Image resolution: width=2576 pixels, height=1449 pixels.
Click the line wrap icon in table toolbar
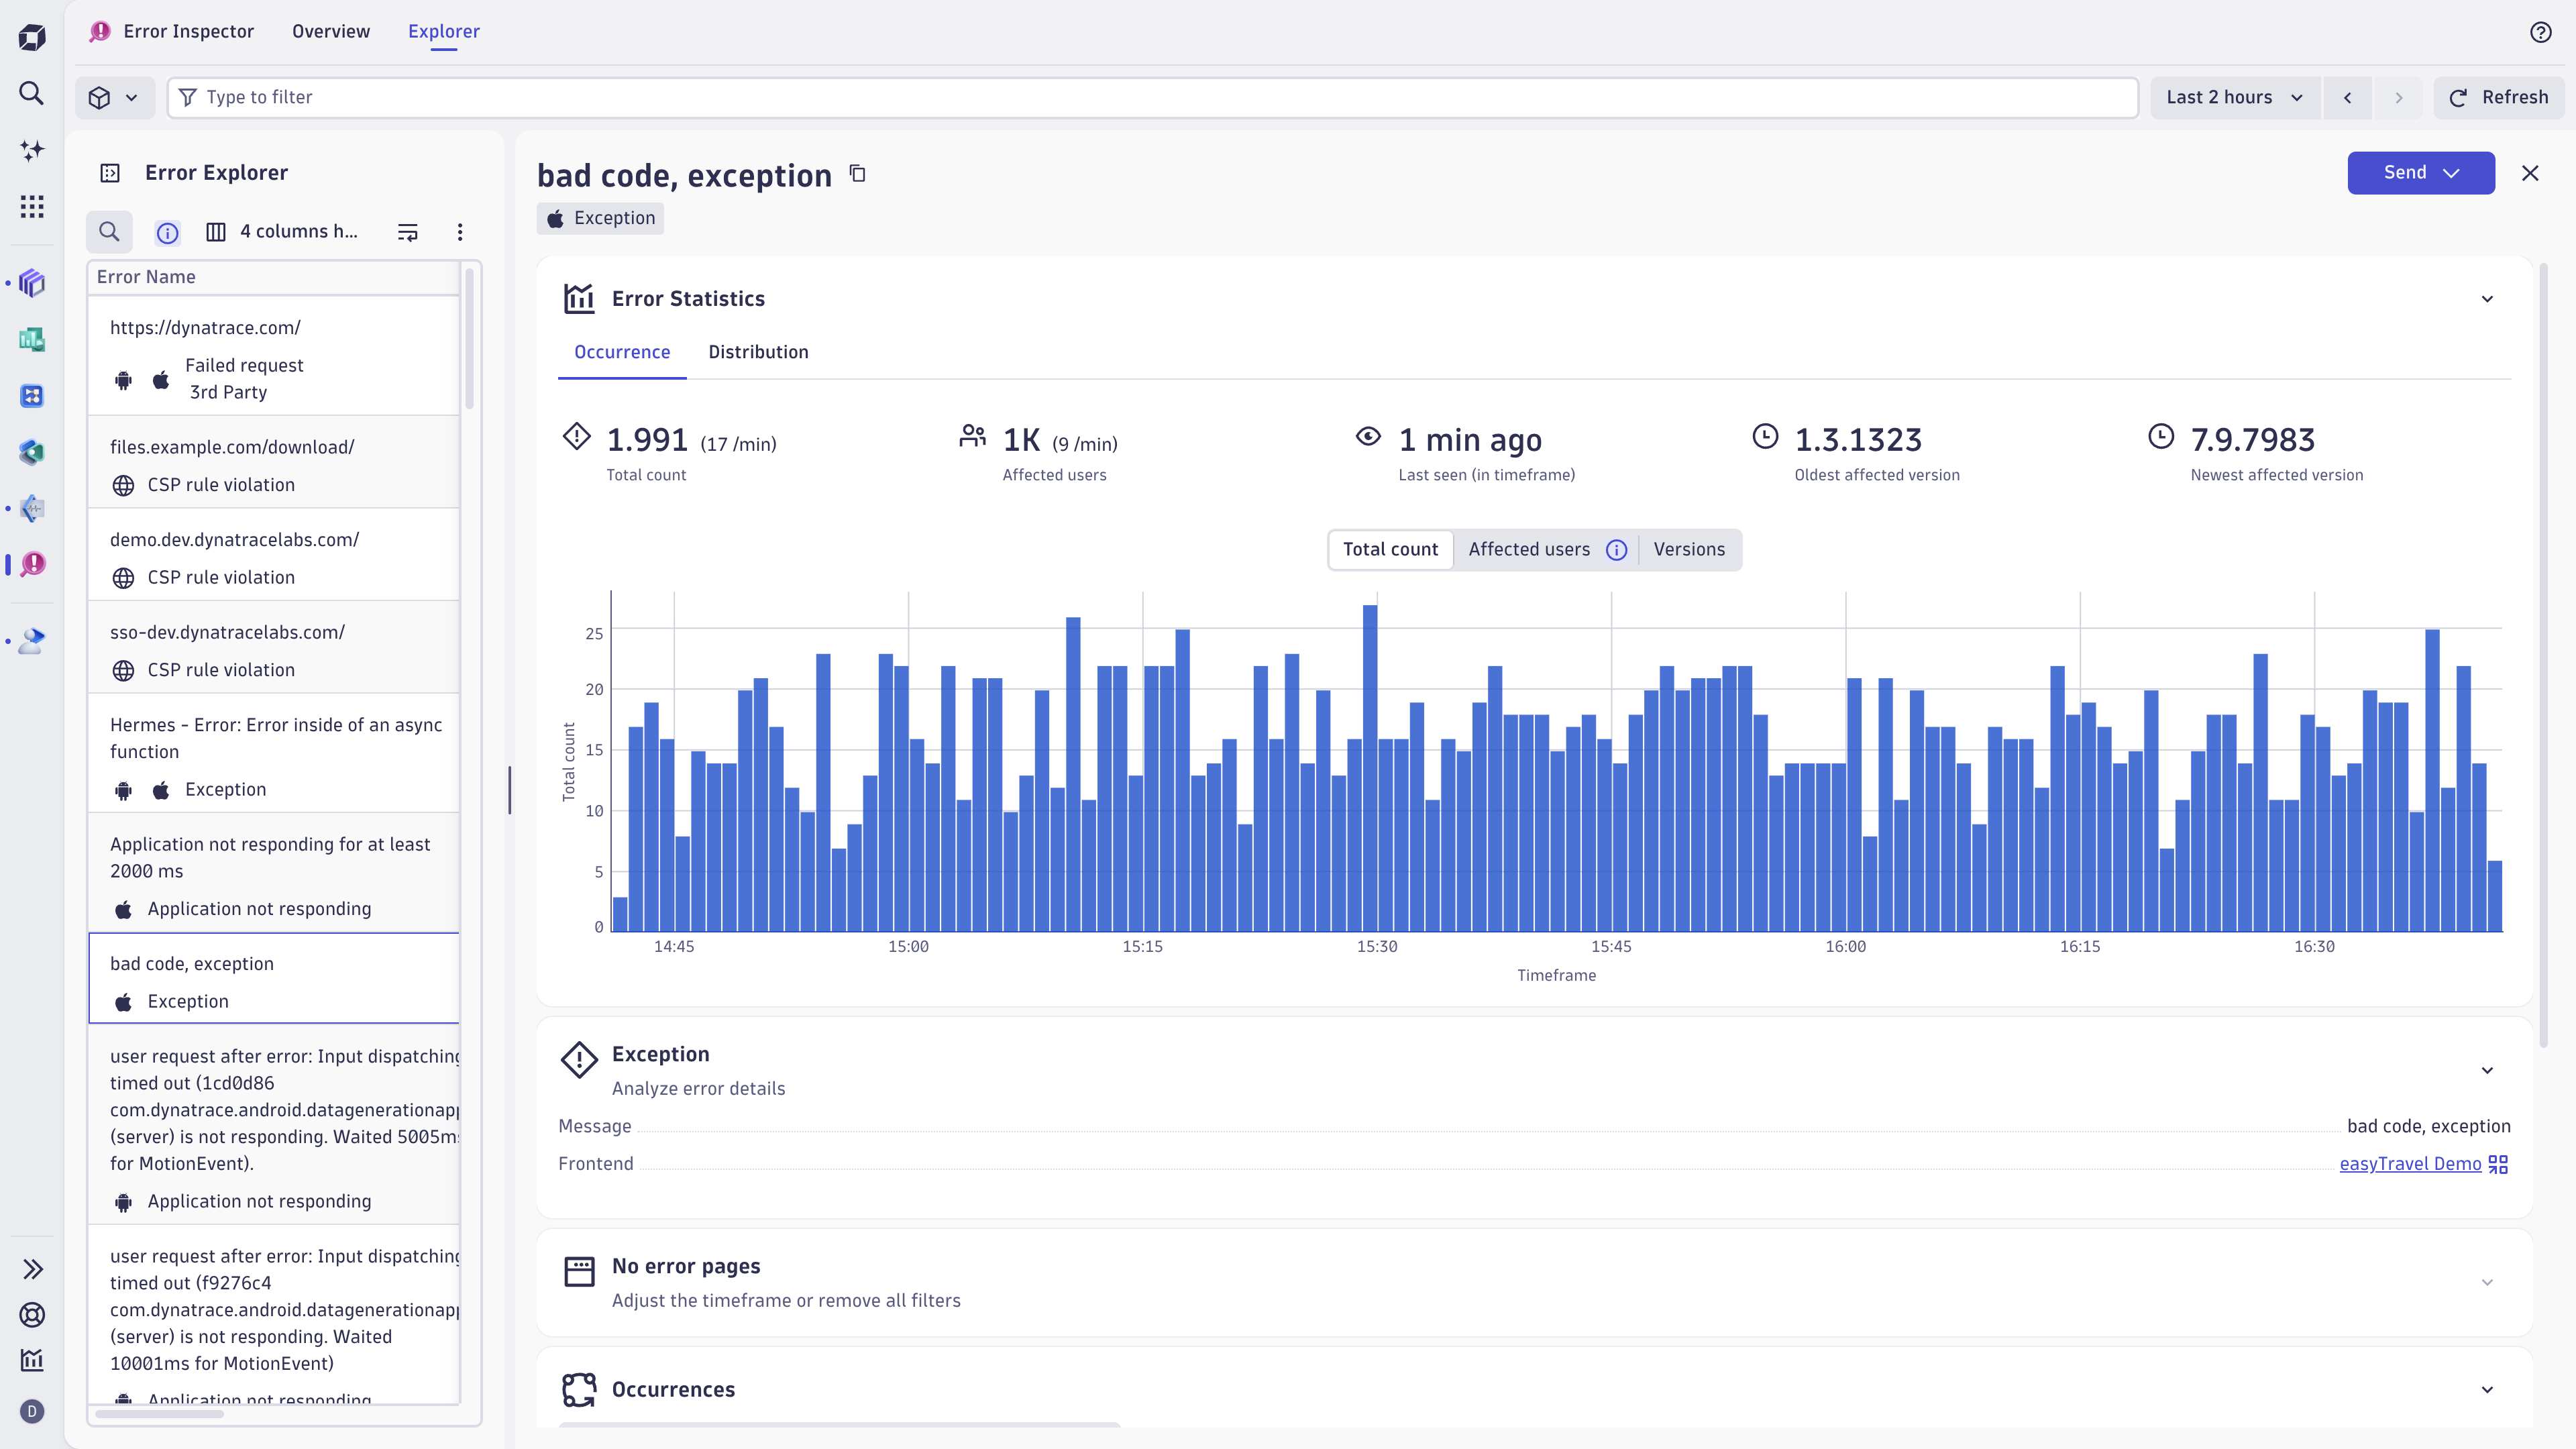pyautogui.click(x=407, y=233)
